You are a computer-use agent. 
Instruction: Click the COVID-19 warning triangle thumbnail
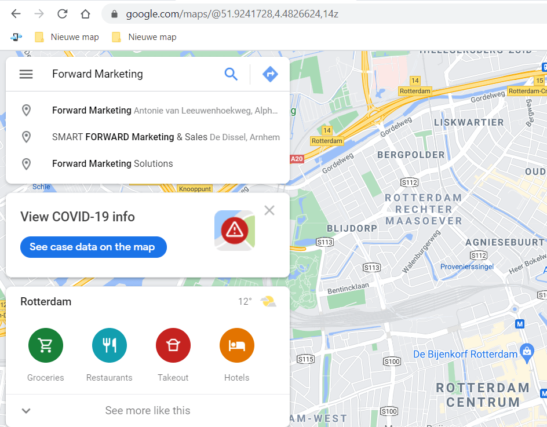point(234,230)
